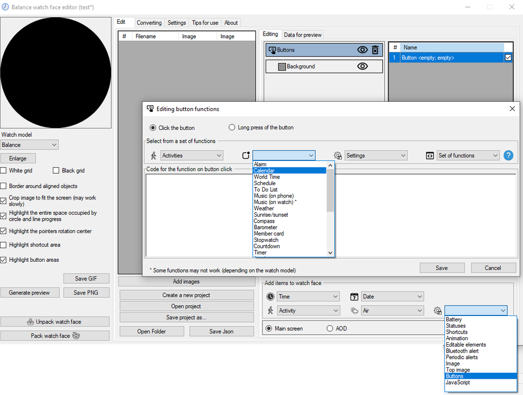This screenshot has height=395, width=523.
Task: Click the Buttons layer hand-click icon
Action: coord(272,50)
